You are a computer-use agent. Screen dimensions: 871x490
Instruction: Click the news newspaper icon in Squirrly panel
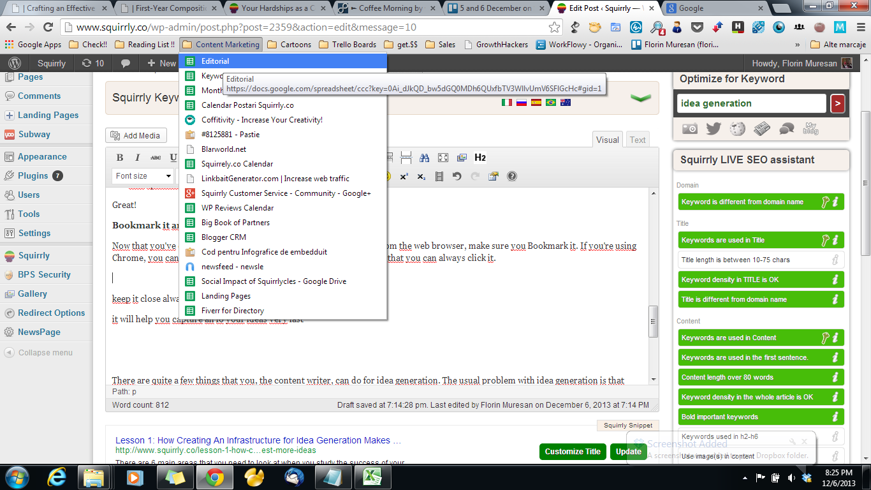[x=762, y=128]
